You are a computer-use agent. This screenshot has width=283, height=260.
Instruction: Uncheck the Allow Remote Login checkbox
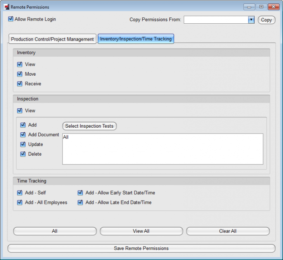coord(11,19)
